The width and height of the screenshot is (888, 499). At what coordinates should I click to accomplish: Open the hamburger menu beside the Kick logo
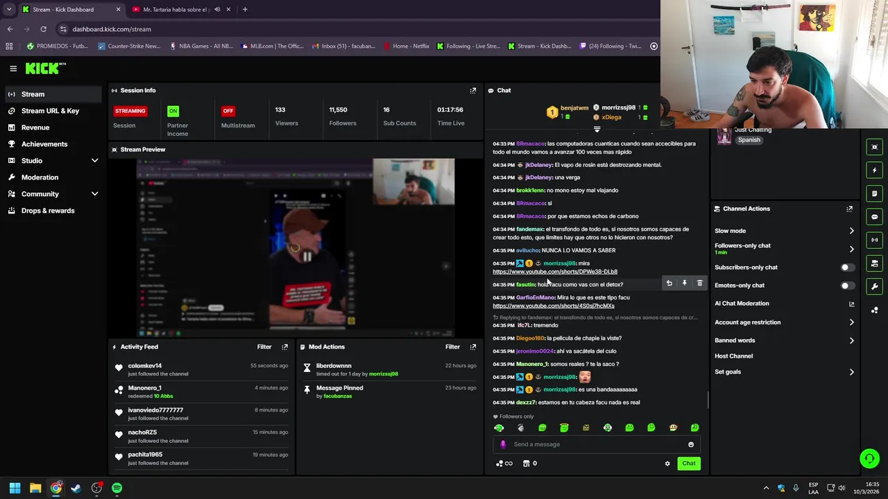pyautogui.click(x=13, y=68)
